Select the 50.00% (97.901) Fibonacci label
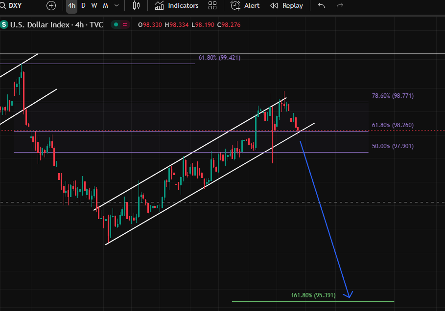 (393, 146)
